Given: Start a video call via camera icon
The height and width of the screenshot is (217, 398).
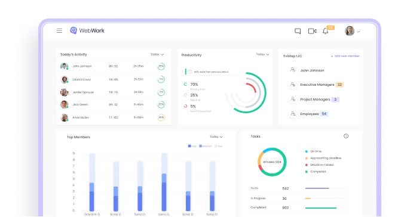Looking at the screenshot, I should coord(312,31).
